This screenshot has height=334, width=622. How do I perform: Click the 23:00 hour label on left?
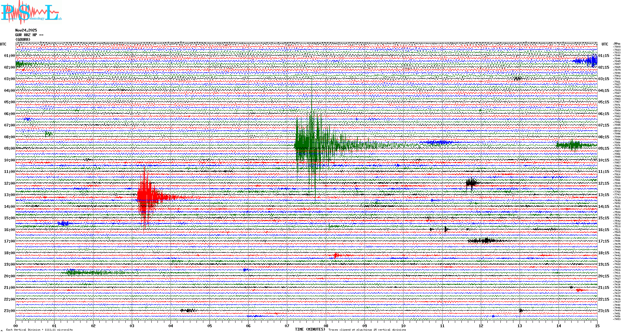[9, 311]
